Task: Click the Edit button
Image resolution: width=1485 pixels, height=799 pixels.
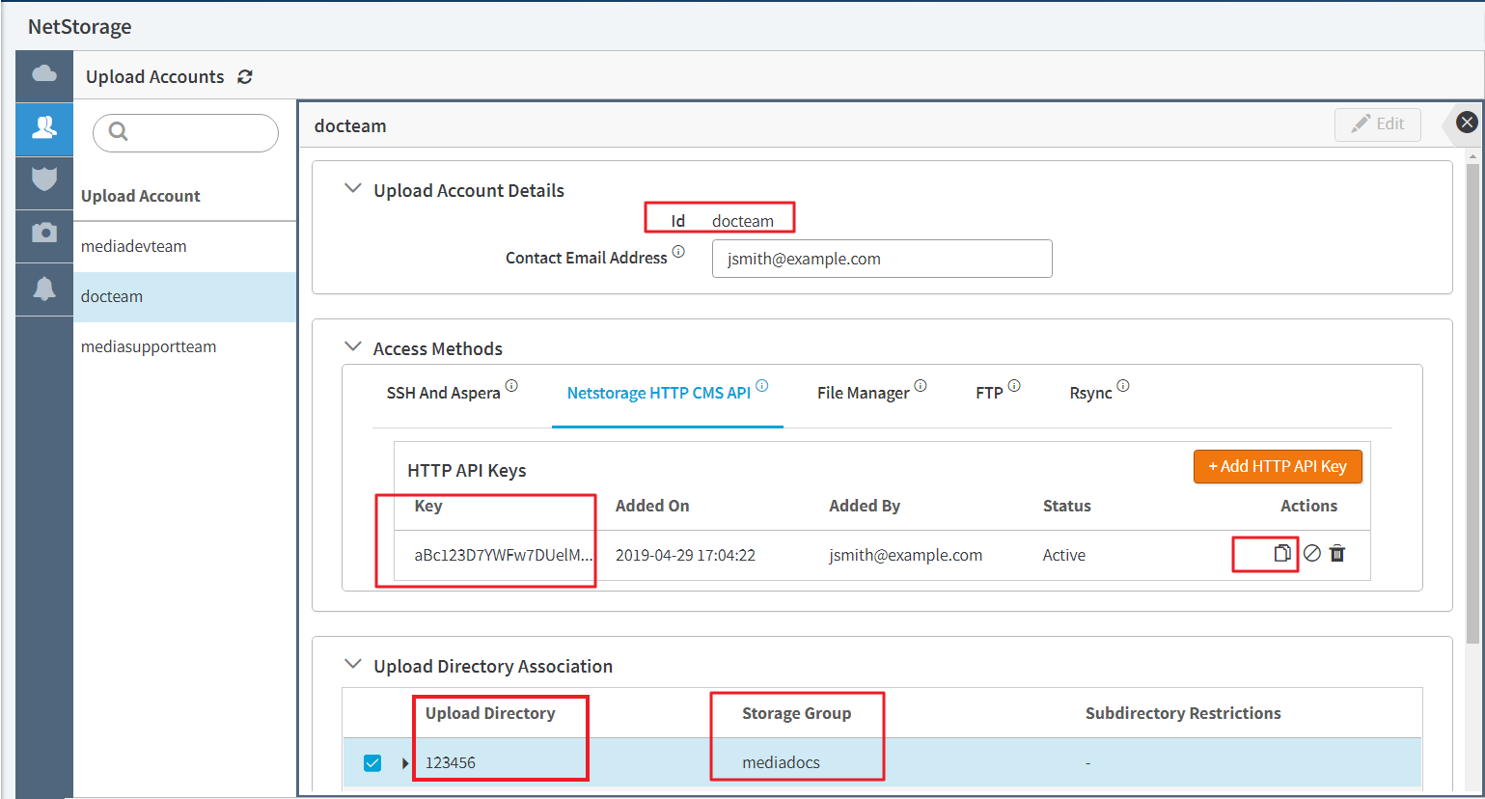Action: click(x=1377, y=124)
